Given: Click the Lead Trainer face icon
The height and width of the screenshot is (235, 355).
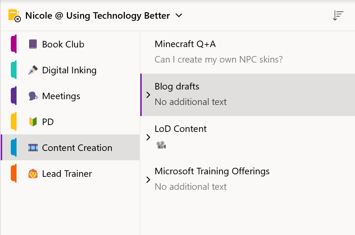Looking at the screenshot, I should click(x=33, y=174).
